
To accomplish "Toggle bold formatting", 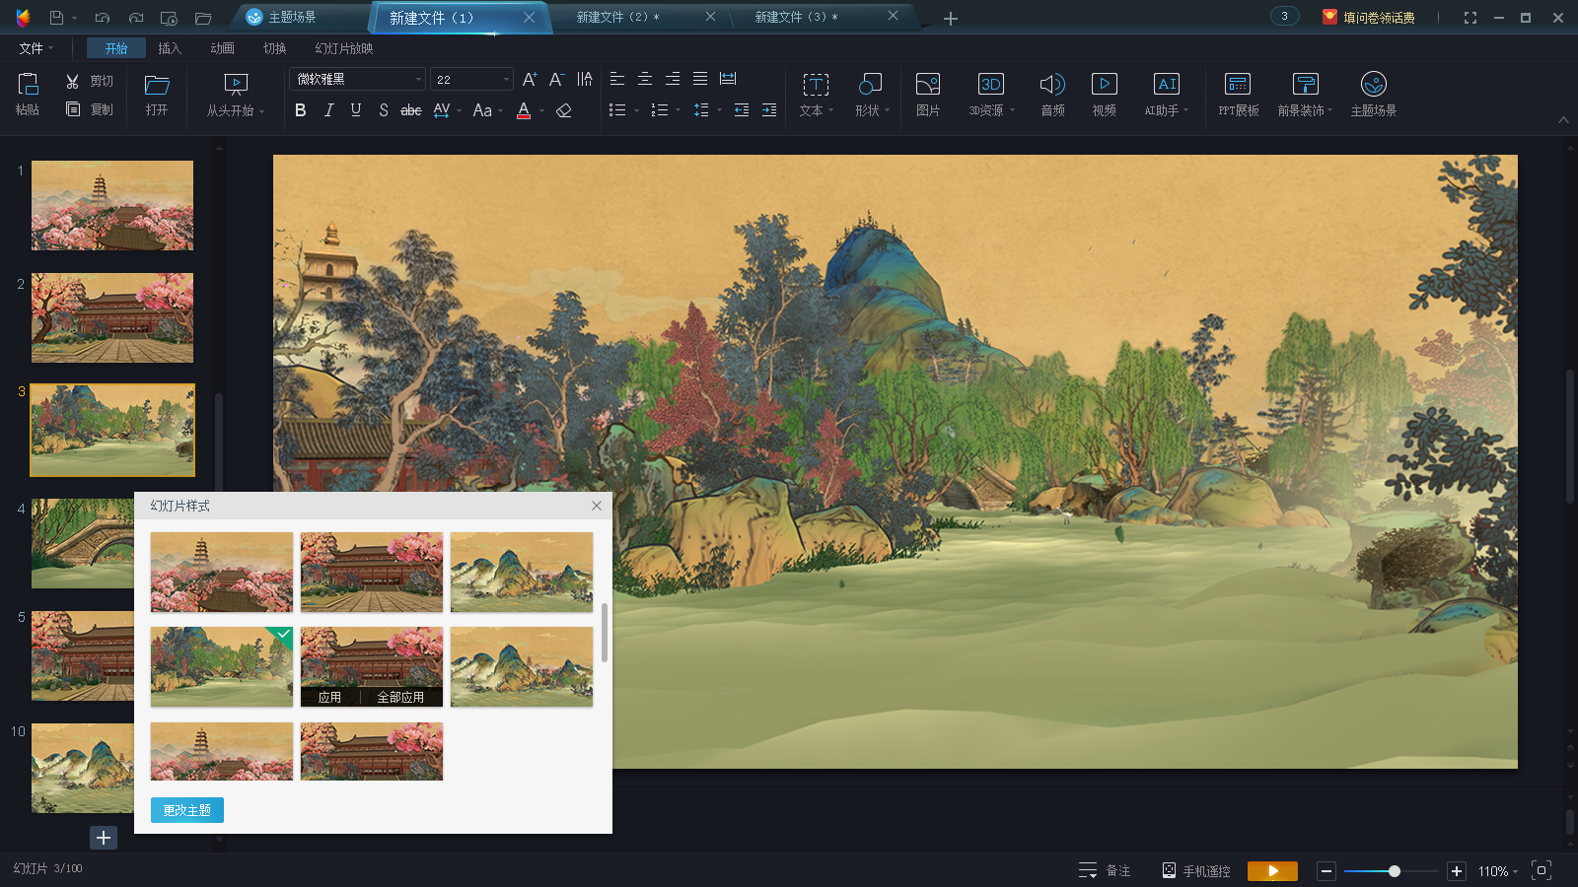I will (301, 110).
